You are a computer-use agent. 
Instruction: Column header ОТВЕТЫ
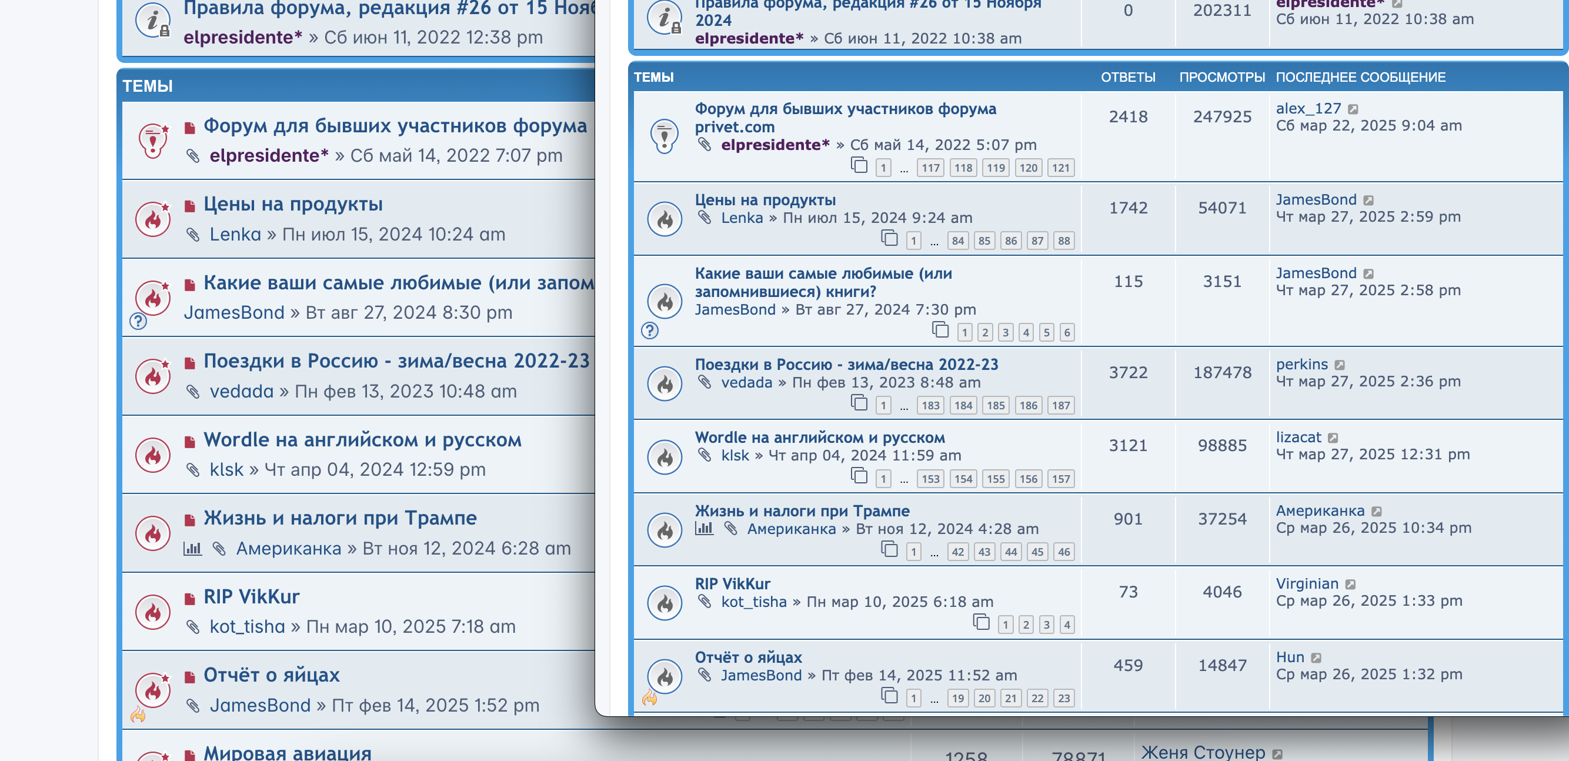1128,78
